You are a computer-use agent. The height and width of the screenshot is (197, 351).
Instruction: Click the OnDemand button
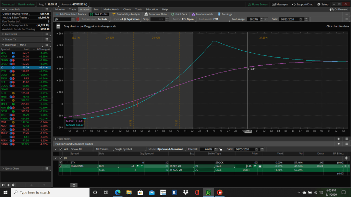click(339, 10)
